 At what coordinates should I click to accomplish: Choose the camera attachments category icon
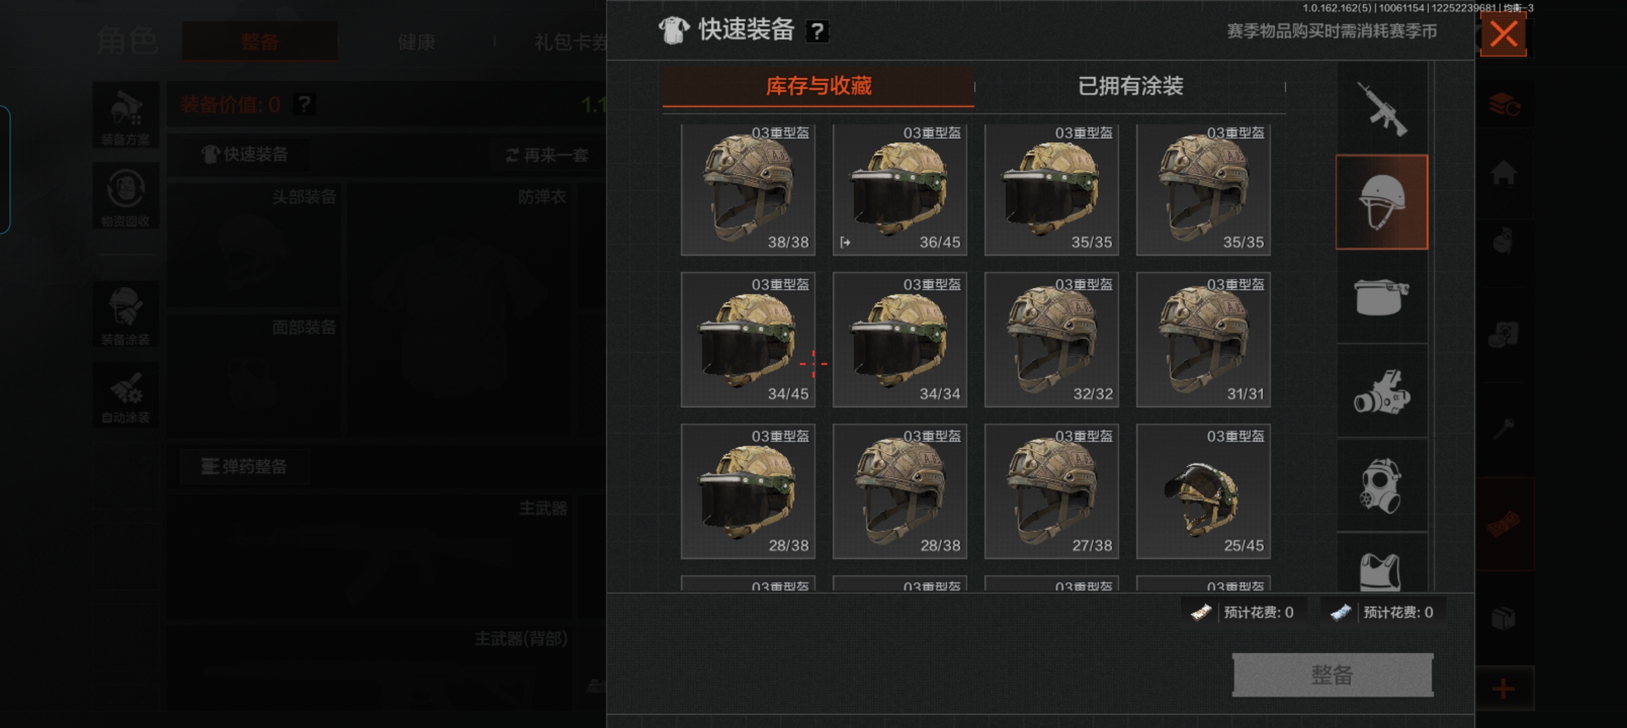1381,391
